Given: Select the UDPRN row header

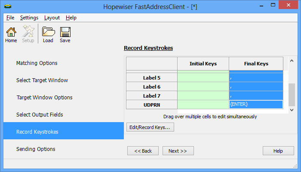Looking at the screenshot, I should [x=152, y=105].
